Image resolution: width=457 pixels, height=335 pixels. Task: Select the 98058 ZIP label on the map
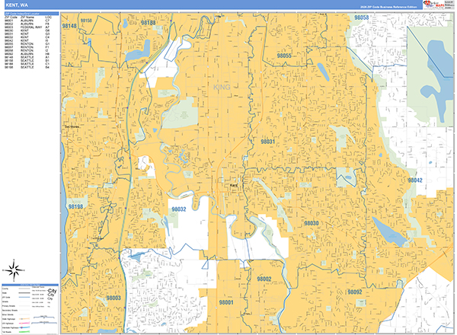(361, 18)
